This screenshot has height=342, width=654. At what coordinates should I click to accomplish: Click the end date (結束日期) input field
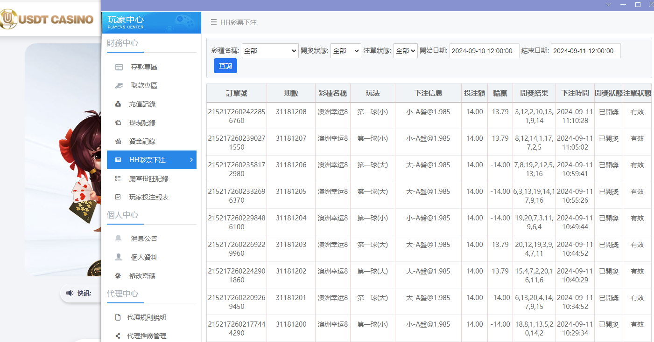point(585,51)
